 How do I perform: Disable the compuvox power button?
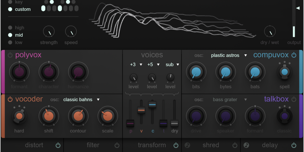[x=294, y=55]
